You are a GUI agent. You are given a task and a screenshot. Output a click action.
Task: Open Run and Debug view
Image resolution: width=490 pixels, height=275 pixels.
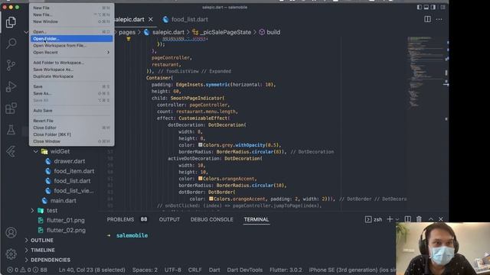tap(11, 86)
